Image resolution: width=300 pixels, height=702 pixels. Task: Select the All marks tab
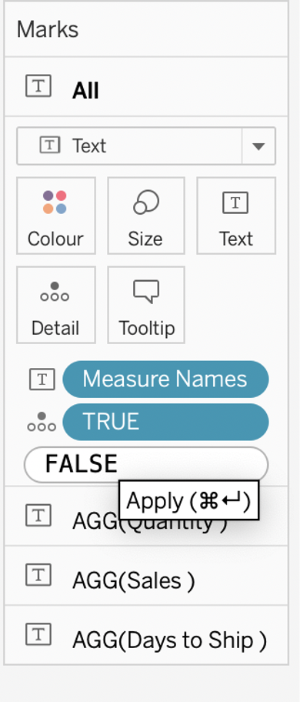146,86
